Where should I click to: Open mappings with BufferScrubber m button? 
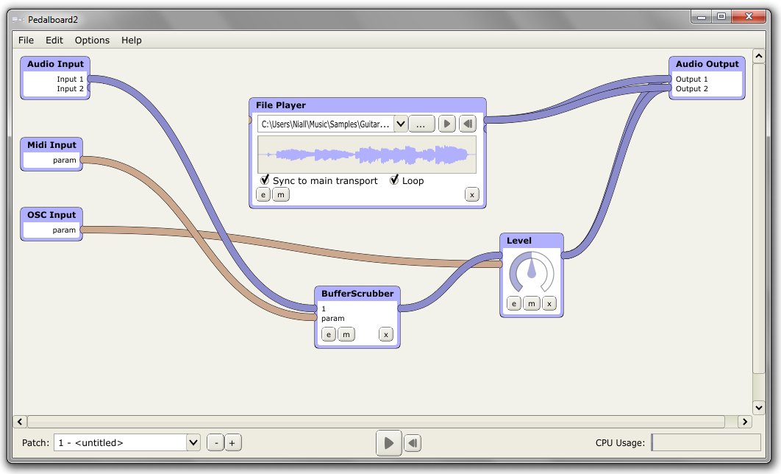(346, 334)
